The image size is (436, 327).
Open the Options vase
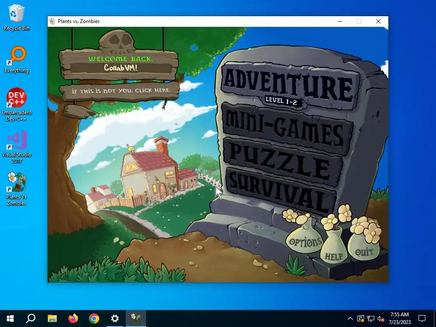coord(305,241)
